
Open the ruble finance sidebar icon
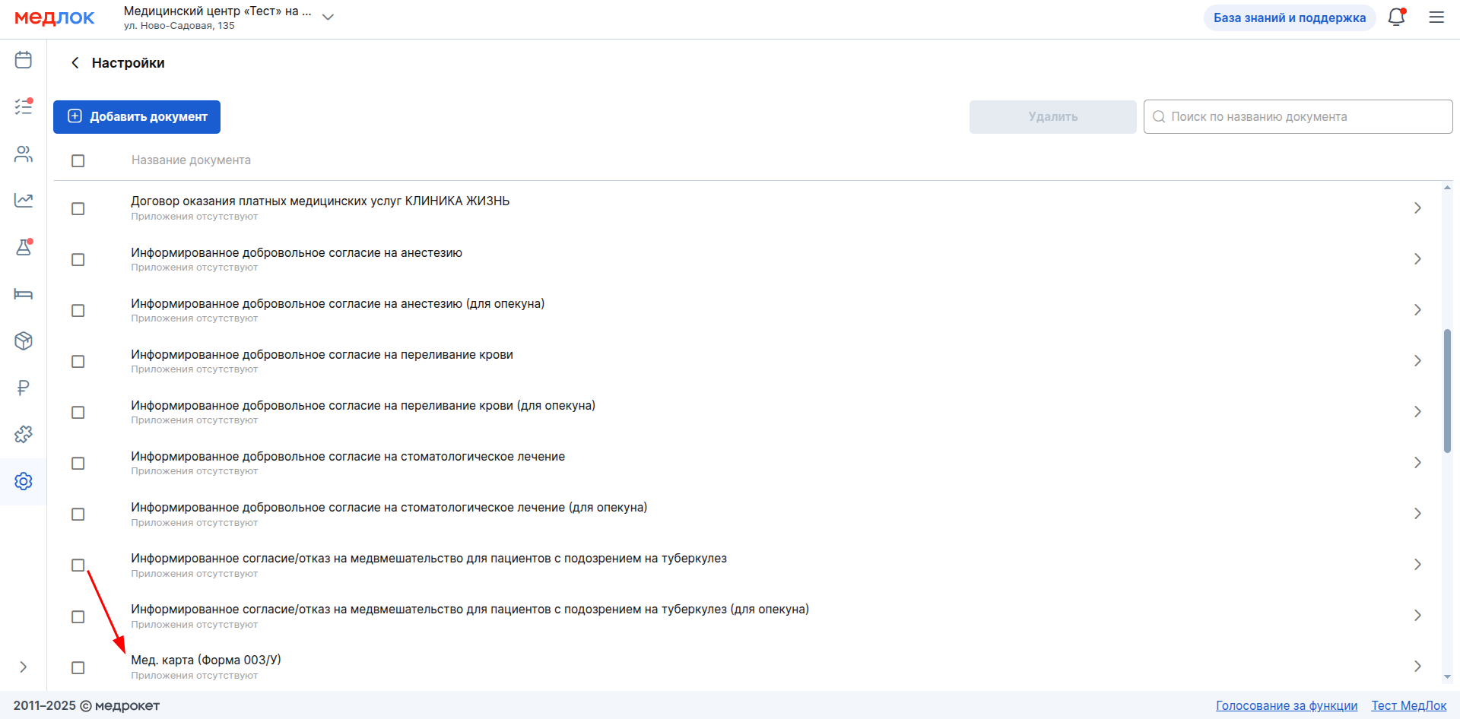click(x=24, y=388)
